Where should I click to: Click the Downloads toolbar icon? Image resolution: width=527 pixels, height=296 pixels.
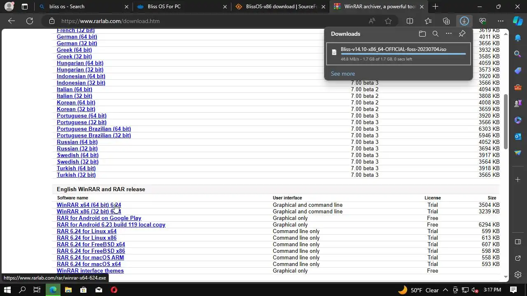(x=464, y=21)
